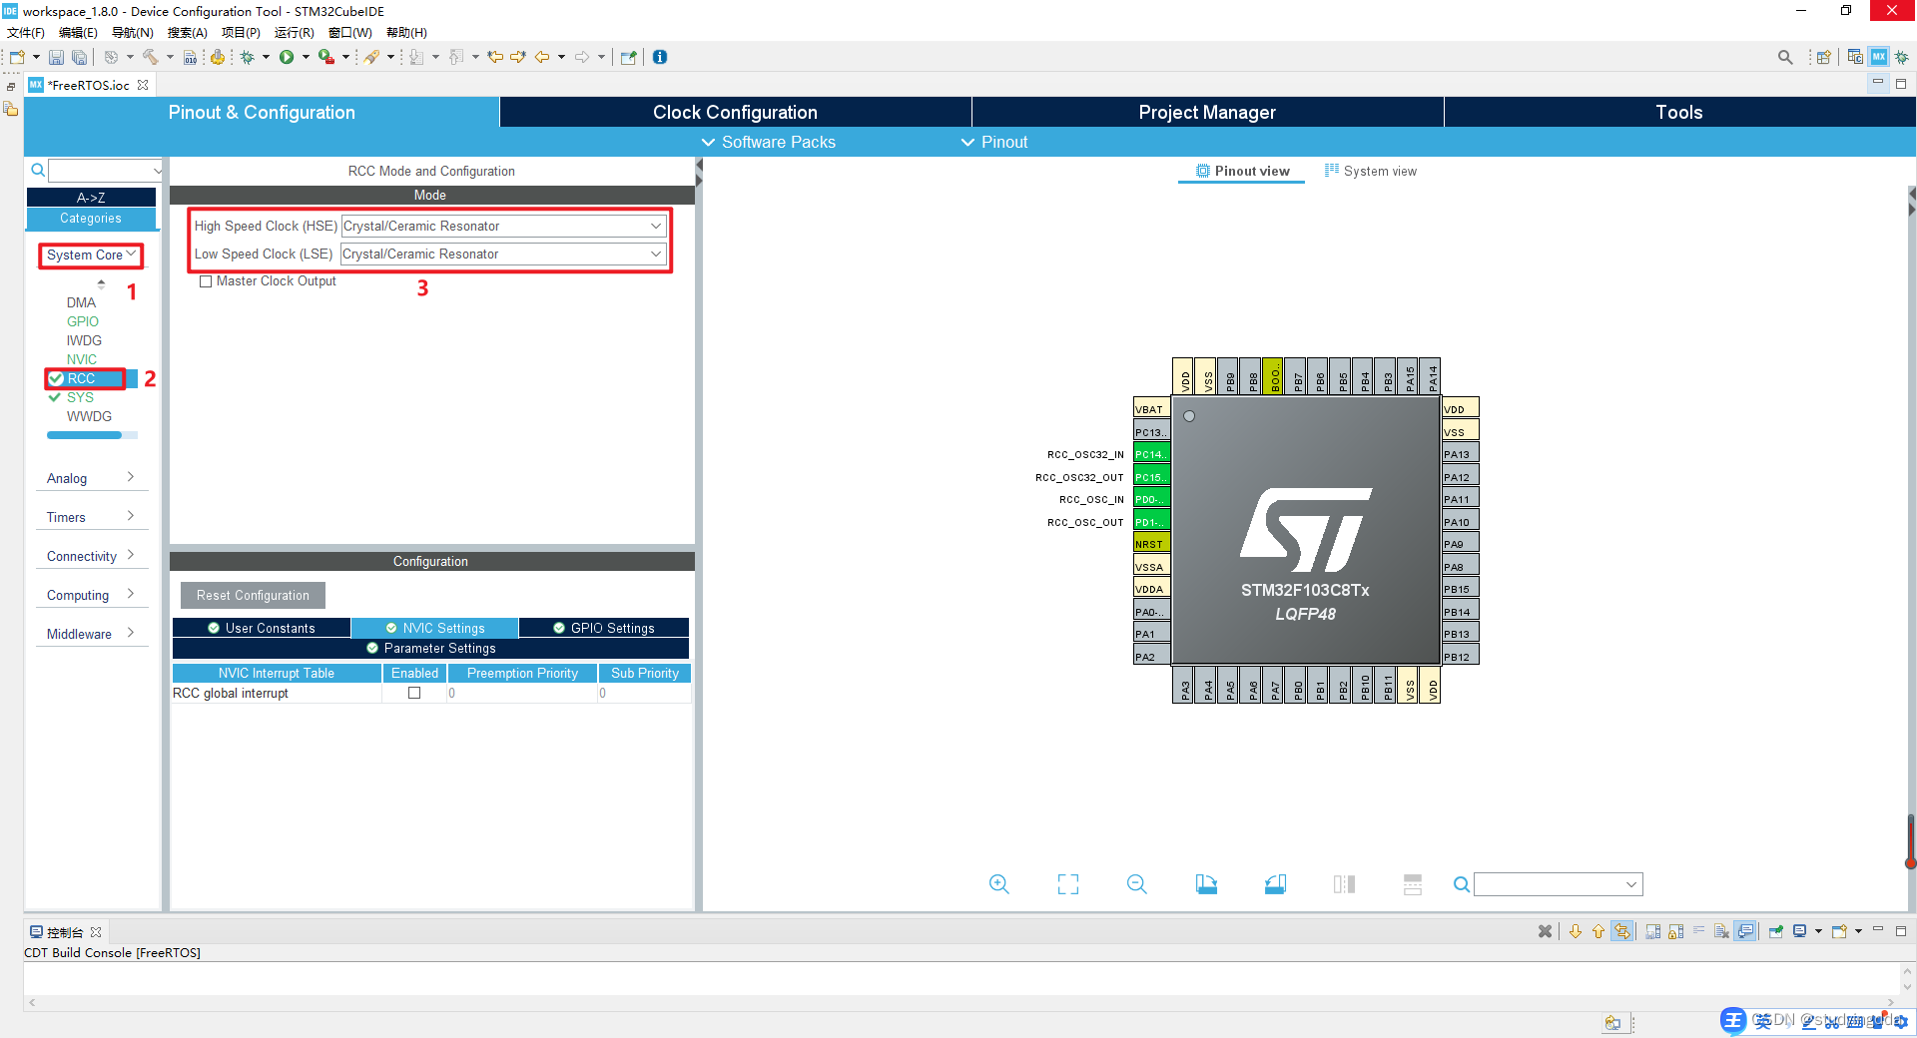This screenshot has width=1917, height=1038.
Task: Fit the chip to the pinout view
Action: tap(1068, 884)
